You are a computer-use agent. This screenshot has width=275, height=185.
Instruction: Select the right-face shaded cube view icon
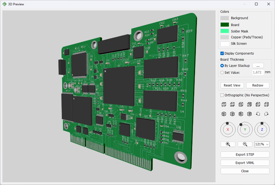266,104
